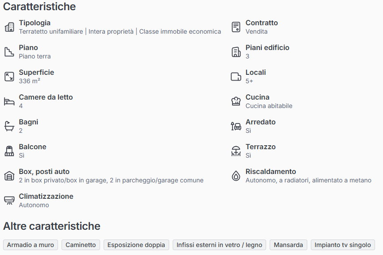Click the Cucina chef hat icon
The image size is (383, 255).
click(x=236, y=101)
